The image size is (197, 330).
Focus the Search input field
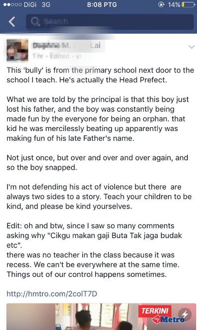[110, 22]
